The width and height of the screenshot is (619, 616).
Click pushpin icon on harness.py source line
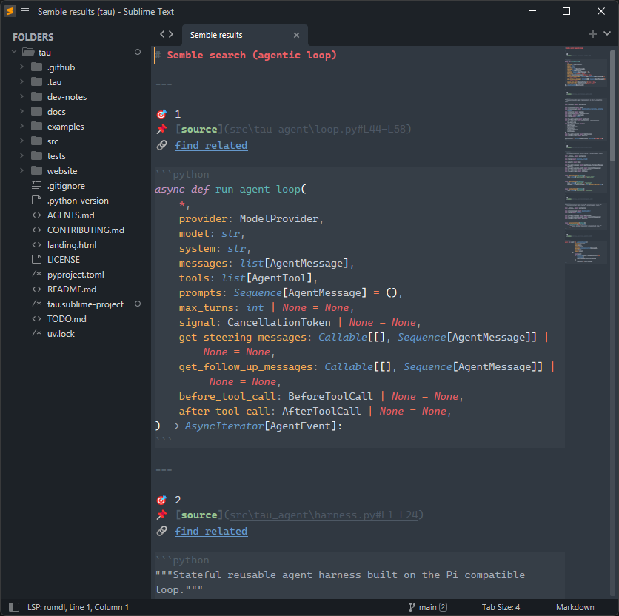(161, 515)
